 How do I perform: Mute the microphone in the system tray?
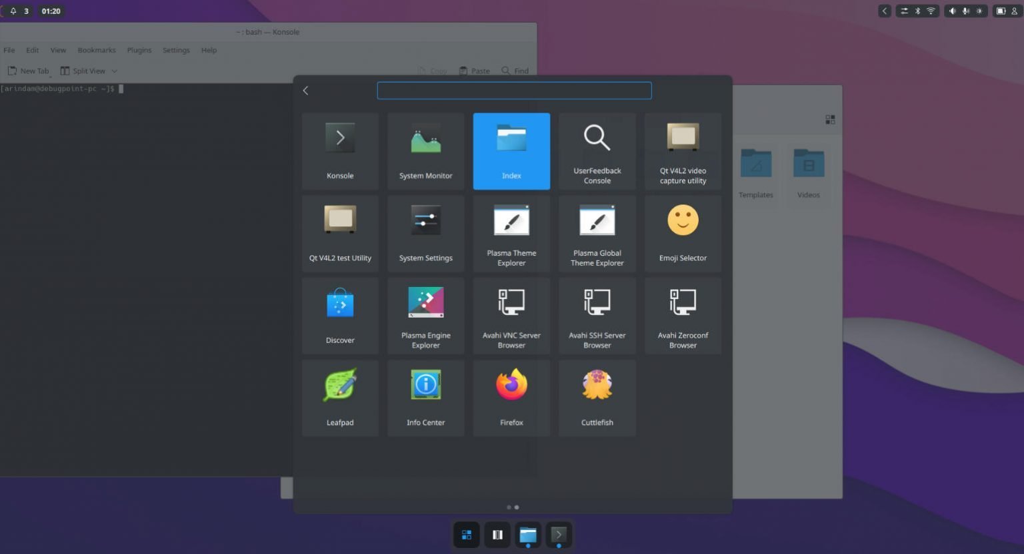tap(965, 11)
